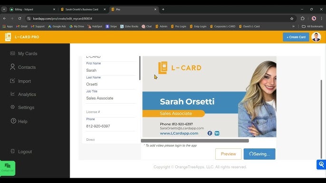The image size is (326, 183).
Task: Open My Cards in sidebar
Action: [x=23, y=54]
